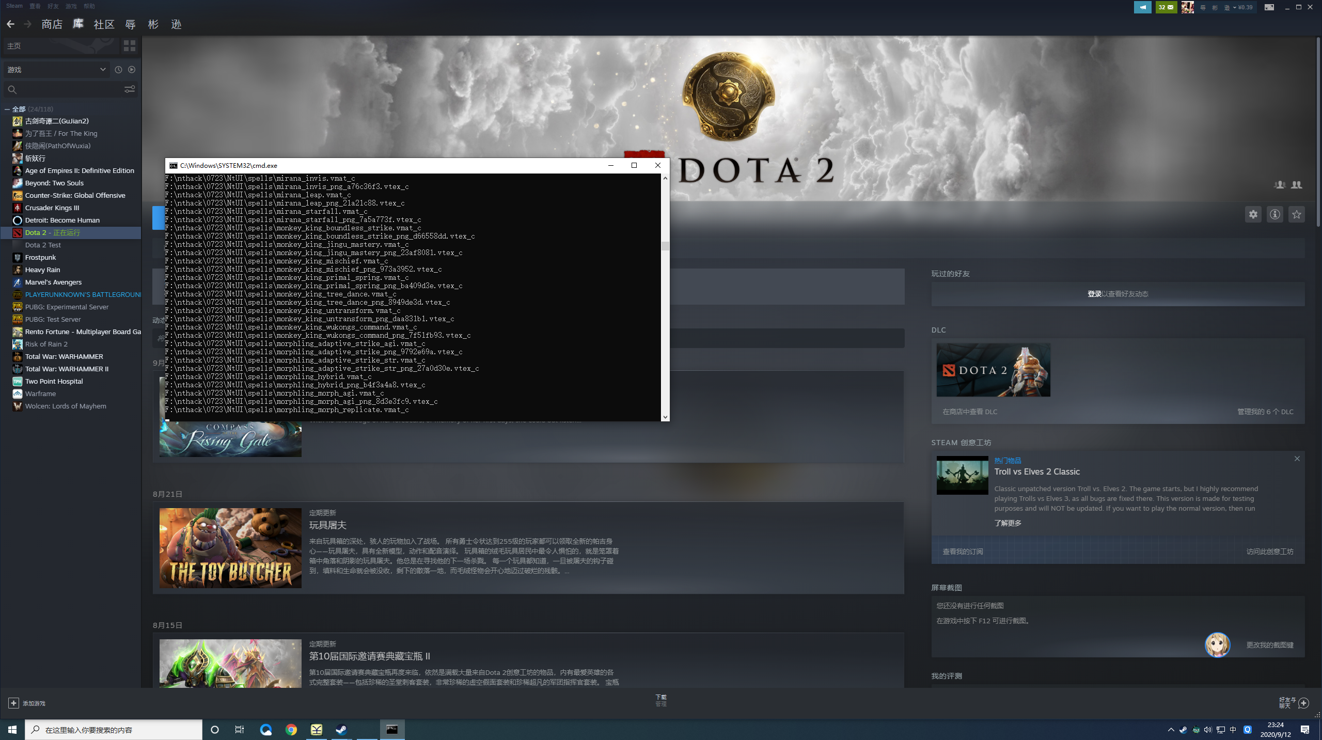This screenshot has height=740, width=1322.
Task: Dismiss the Troll vs Elves workshop card
Action: [1297, 459]
